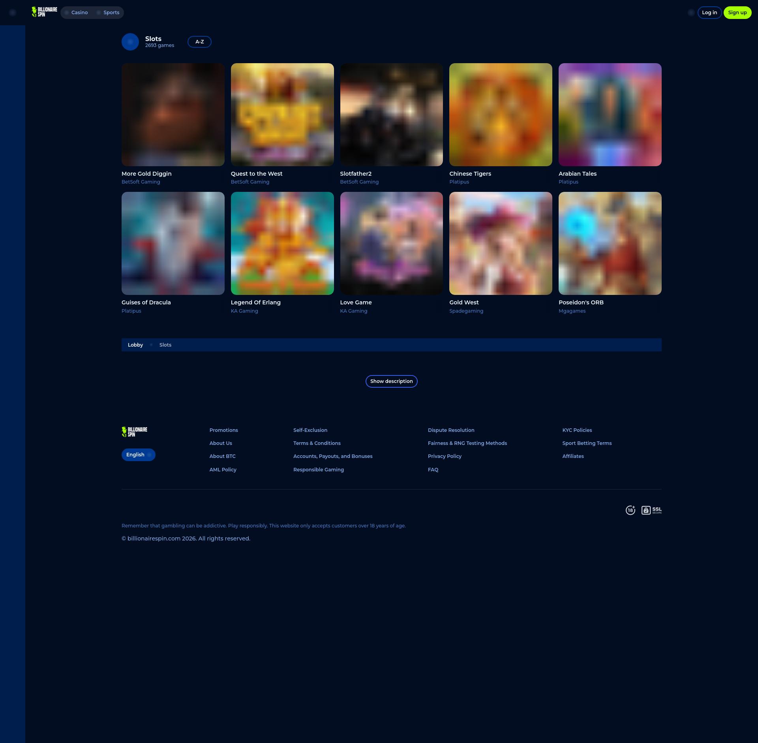The image size is (758, 743).
Task: Click the 18+ age restriction badge
Action: click(630, 510)
